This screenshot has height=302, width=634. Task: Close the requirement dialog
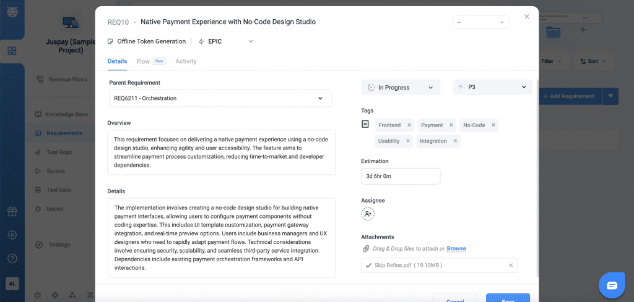(x=527, y=17)
